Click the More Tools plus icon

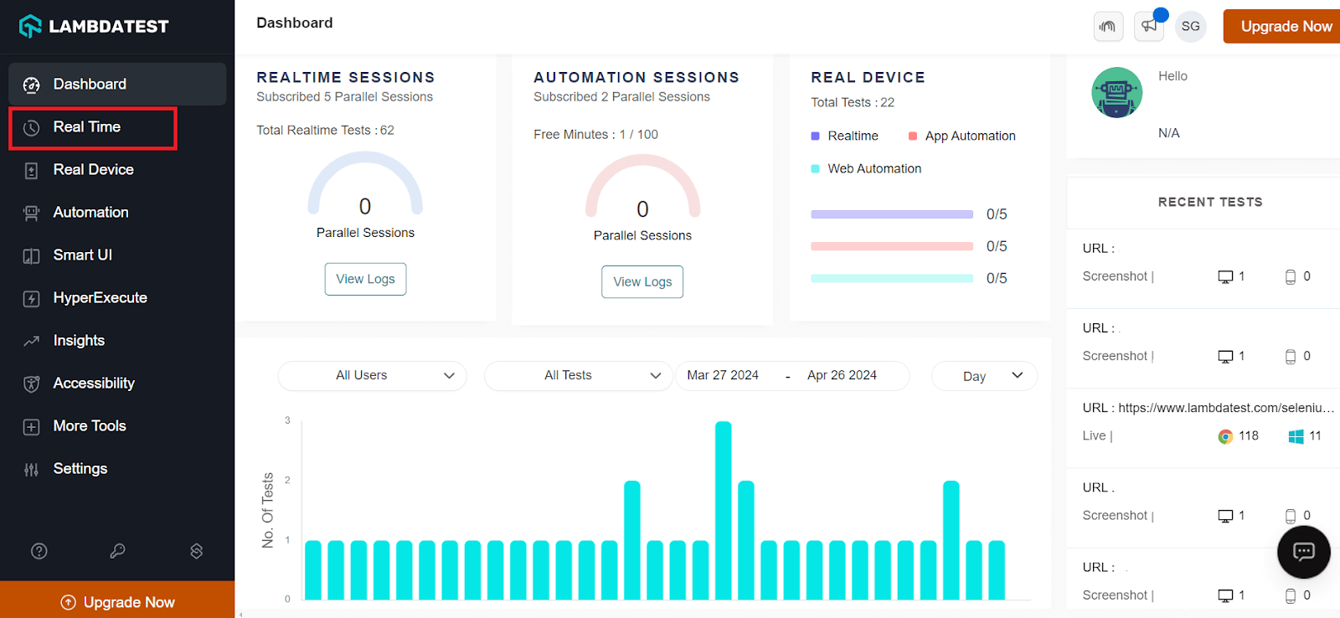(x=31, y=427)
